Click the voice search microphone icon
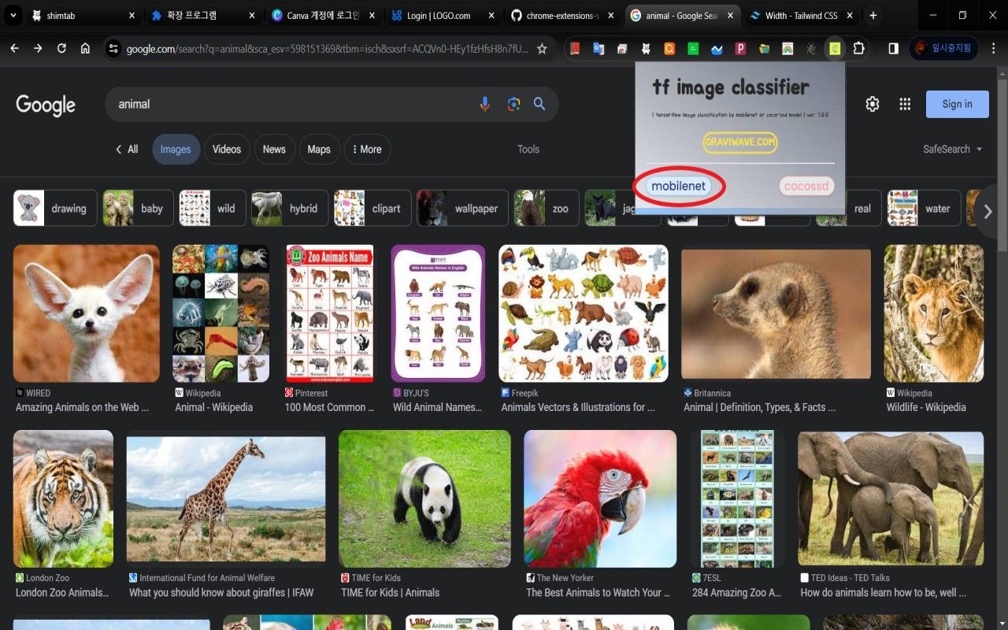1008x630 pixels. 485,104
